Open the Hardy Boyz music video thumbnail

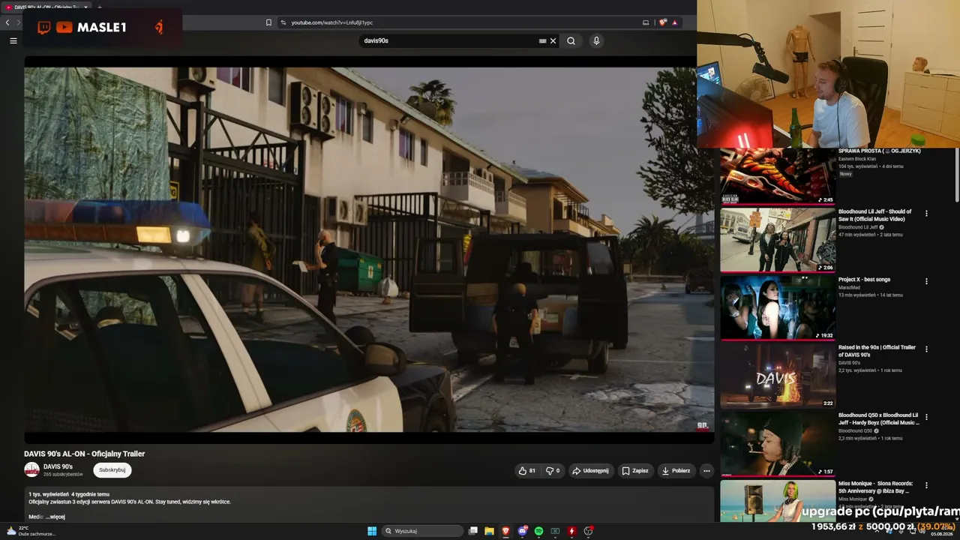[x=778, y=444]
